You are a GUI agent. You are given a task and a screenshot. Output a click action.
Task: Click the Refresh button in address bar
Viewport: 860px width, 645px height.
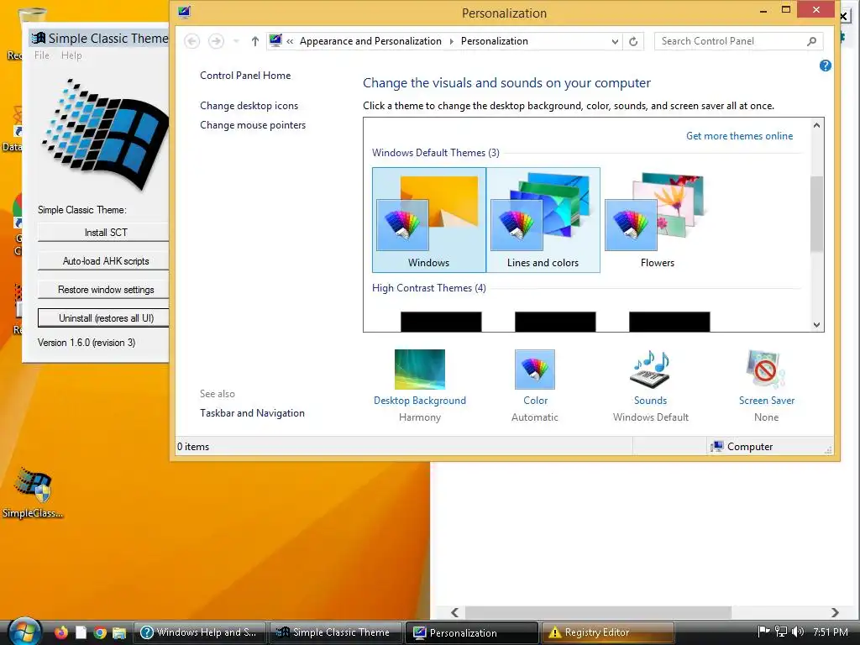(x=633, y=41)
